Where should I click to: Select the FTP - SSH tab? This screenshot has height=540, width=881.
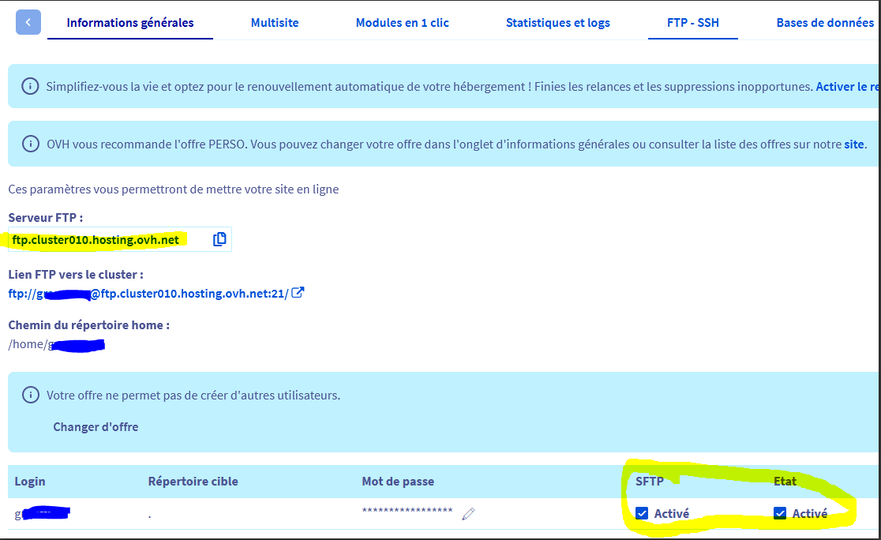pyautogui.click(x=692, y=23)
